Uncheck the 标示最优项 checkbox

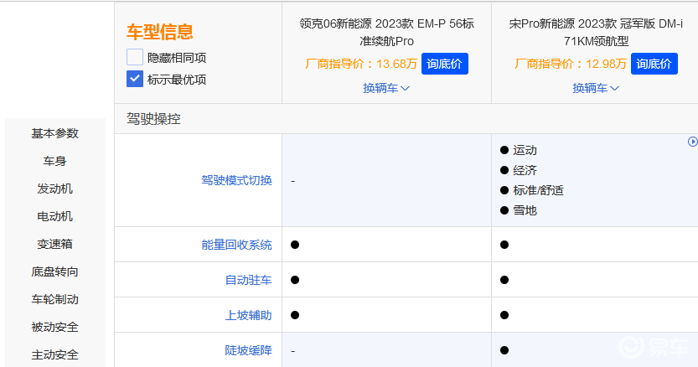[x=135, y=79]
